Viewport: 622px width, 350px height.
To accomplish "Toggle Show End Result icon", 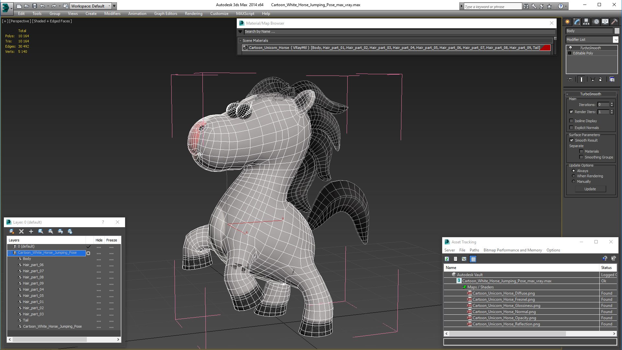I will pos(582,79).
